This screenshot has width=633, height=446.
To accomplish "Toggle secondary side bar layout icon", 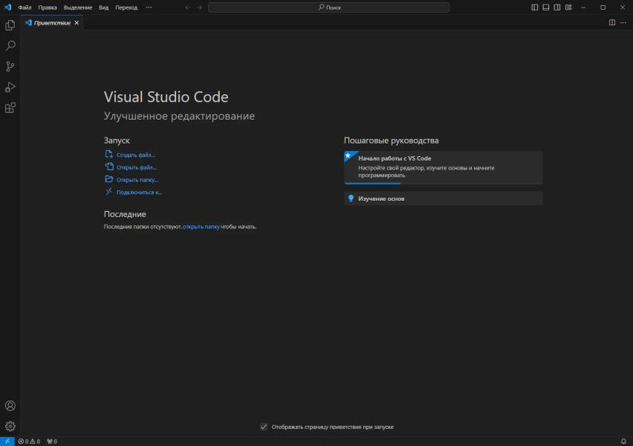I will click(557, 7).
